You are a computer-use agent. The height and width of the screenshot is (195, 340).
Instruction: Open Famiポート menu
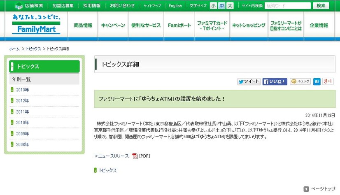pos(179,26)
